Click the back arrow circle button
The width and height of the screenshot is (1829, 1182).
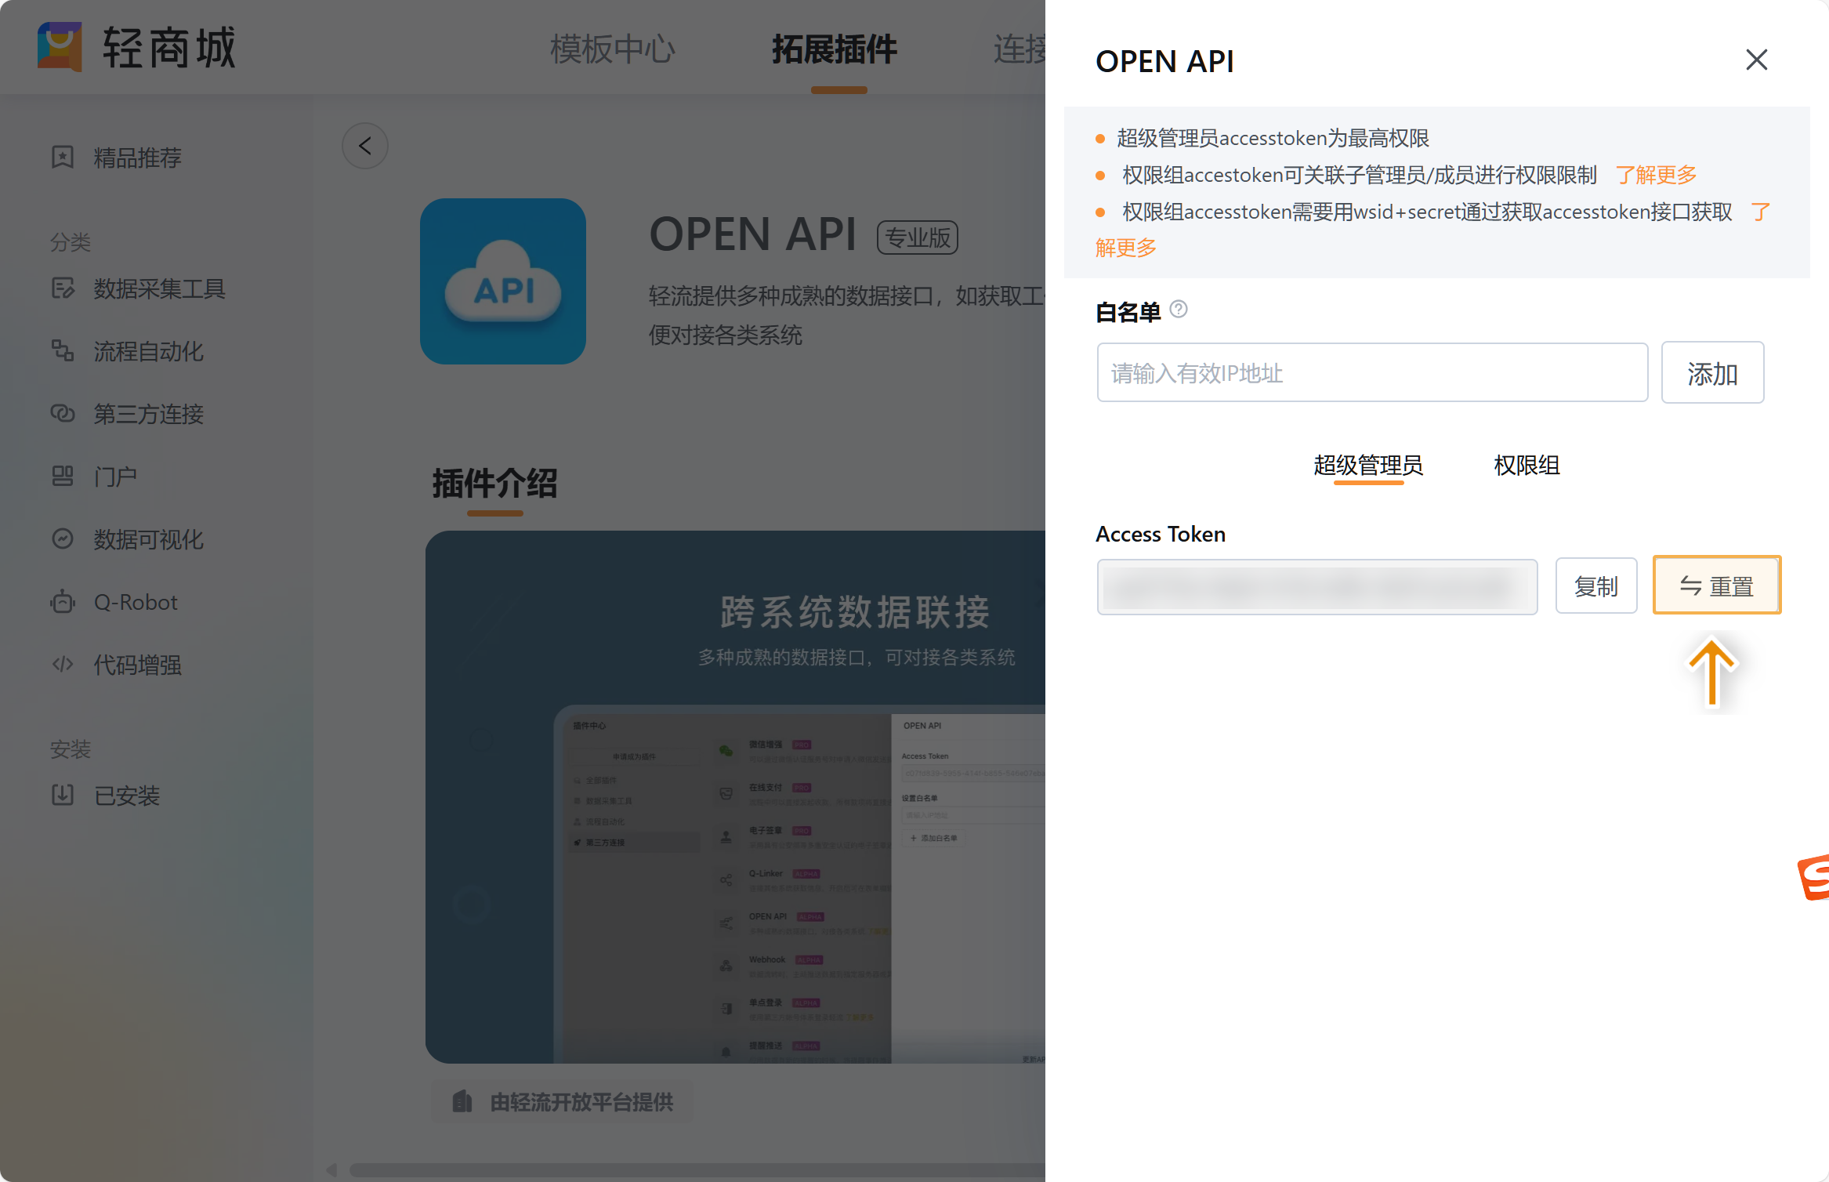[x=365, y=146]
